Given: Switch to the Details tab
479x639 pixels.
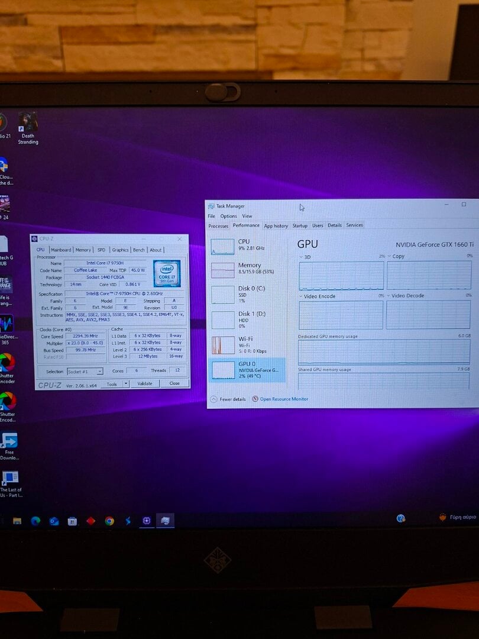Looking at the screenshot, I should pyautogui.click(x=335, y=225).
